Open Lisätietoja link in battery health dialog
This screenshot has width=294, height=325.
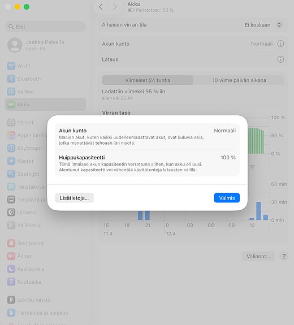(74, 198)
